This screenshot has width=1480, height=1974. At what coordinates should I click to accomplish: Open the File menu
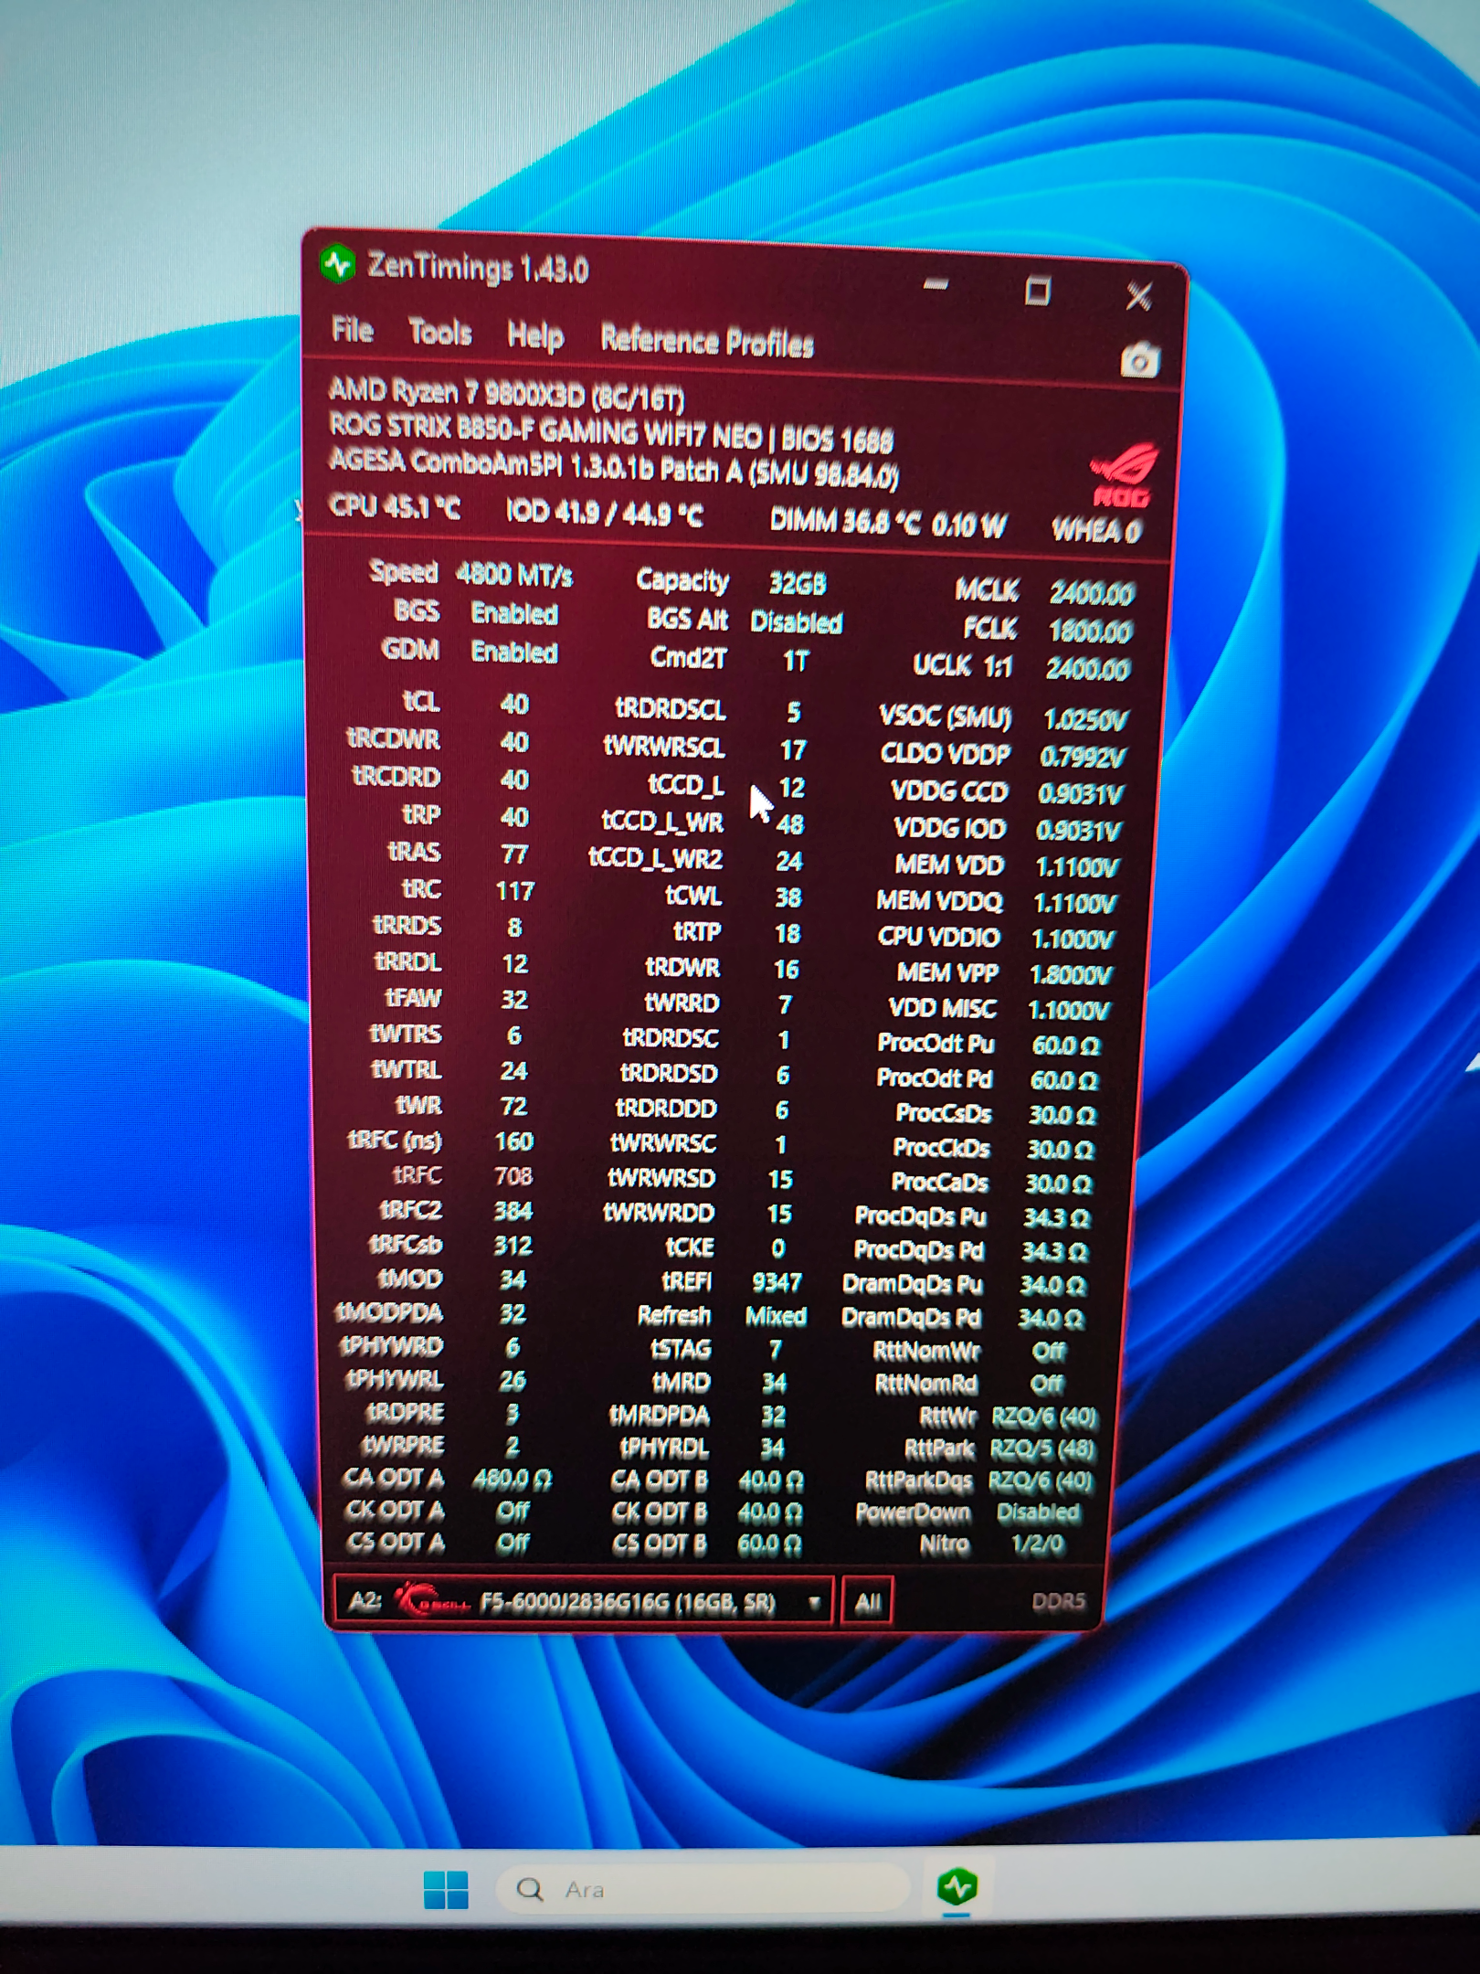[x=353, y=330]
